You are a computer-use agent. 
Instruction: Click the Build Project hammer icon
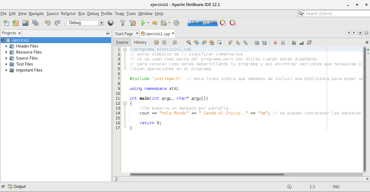point(123,23)
